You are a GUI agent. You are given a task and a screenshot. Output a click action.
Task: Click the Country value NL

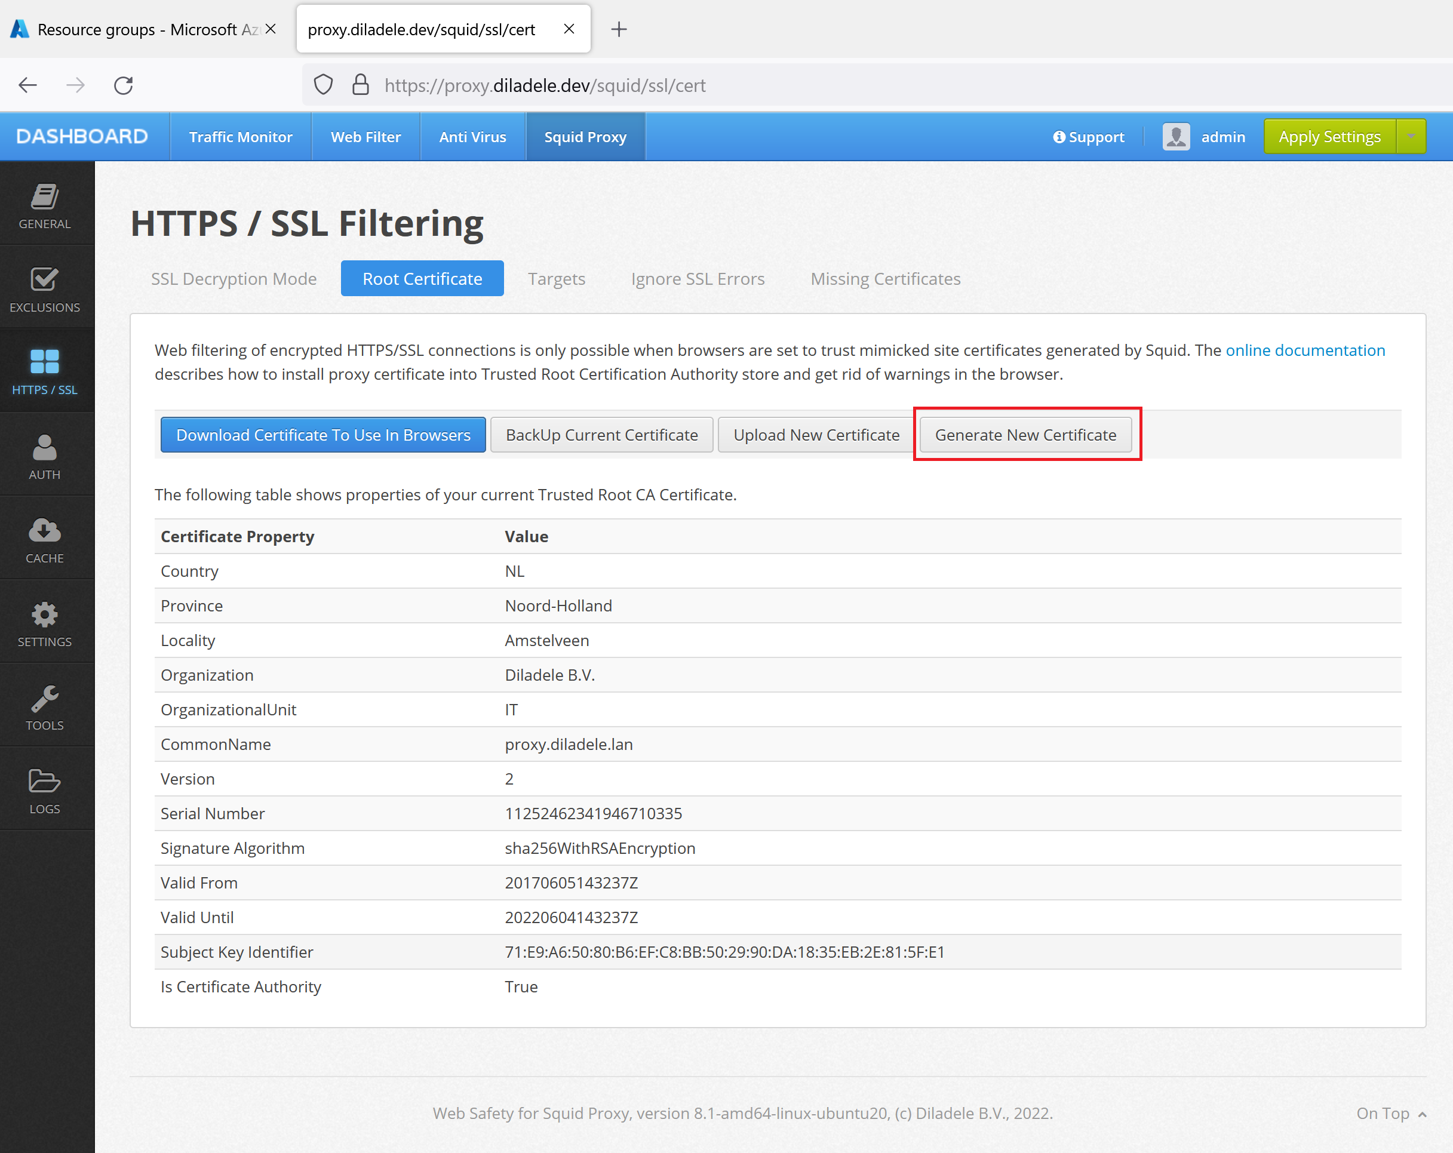click(x=514, y=571)
